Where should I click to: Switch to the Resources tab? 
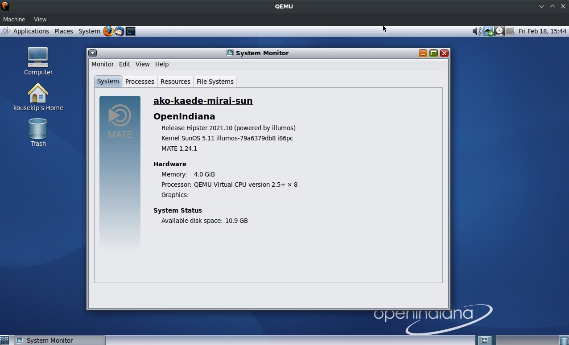(x=175, y=82)
